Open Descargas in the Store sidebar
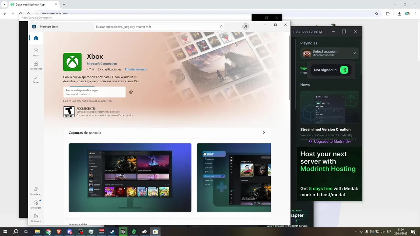This screenshot has height=236, width=420. pyautogui.click(x=36, y=204)
